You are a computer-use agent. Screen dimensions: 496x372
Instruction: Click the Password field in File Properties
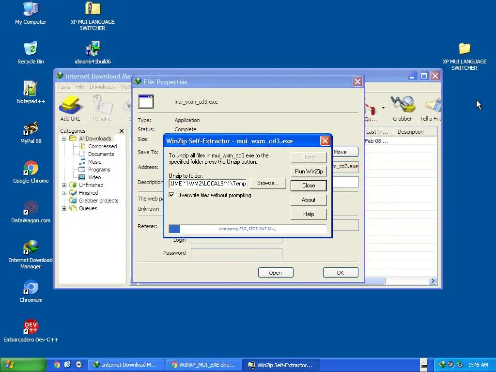coord(236,253)
